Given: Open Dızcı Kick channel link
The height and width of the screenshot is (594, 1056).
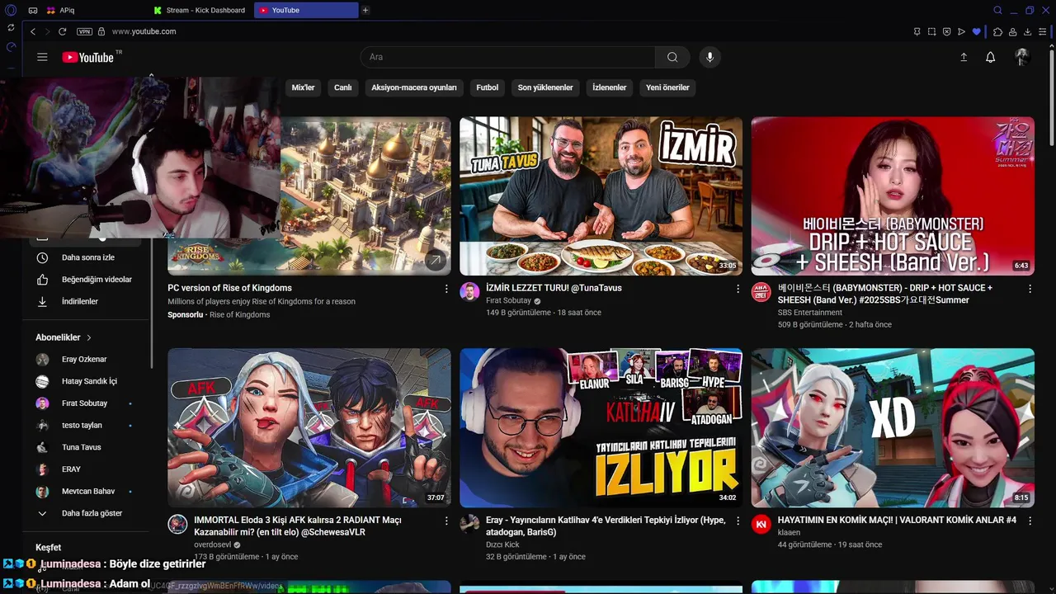Looking at the screenshot, I should tap(502, 545).
